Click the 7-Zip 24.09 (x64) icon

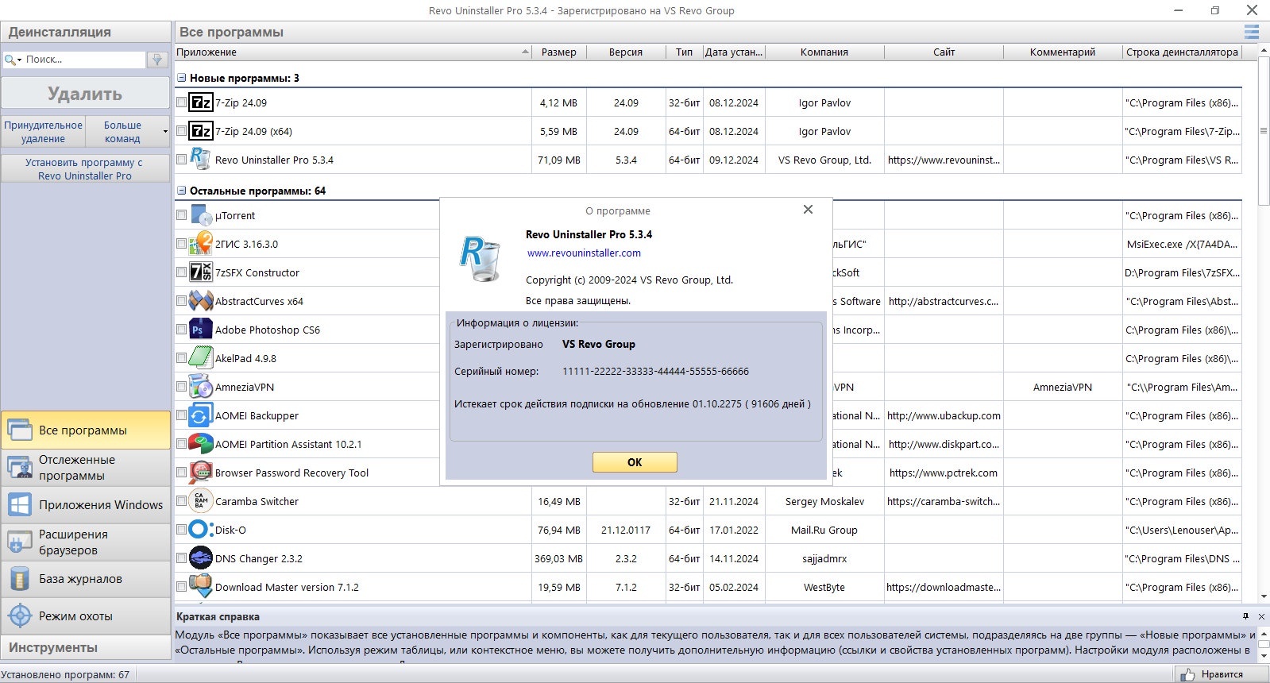201,131
